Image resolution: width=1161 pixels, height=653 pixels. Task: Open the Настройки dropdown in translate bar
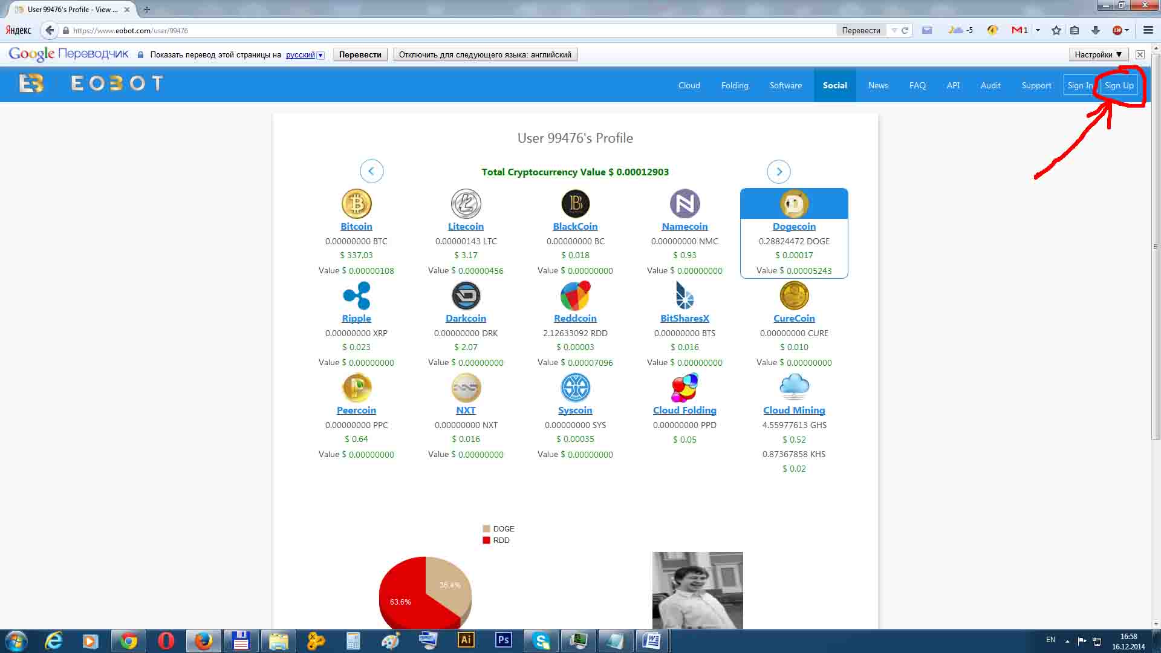pyautogui.click(x=1098, y=54)
